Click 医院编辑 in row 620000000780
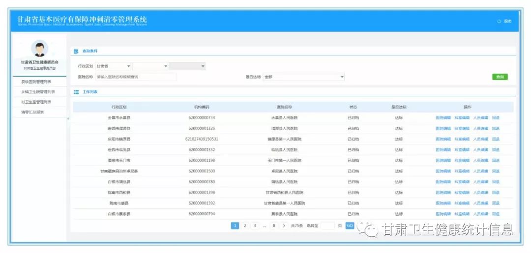 [x=443, y=182]
